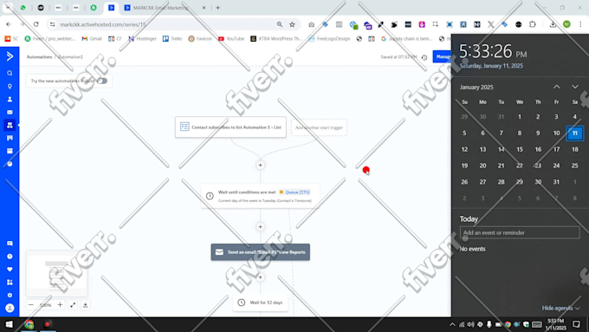Click the download automation image icon
Viewport: 589px width, 332px height.
coord(85,305)
